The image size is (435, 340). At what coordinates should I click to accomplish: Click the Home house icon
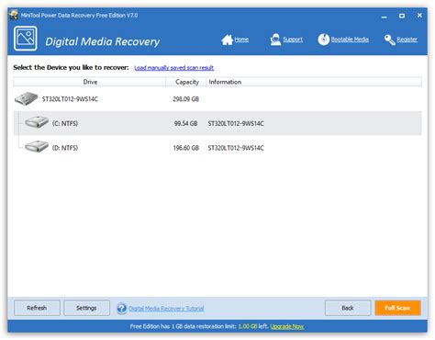(227, 40)
